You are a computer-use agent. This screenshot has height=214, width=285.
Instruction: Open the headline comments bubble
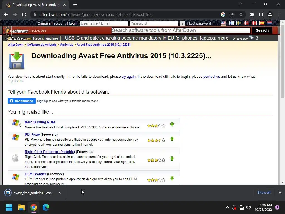(x=252, y=38)
